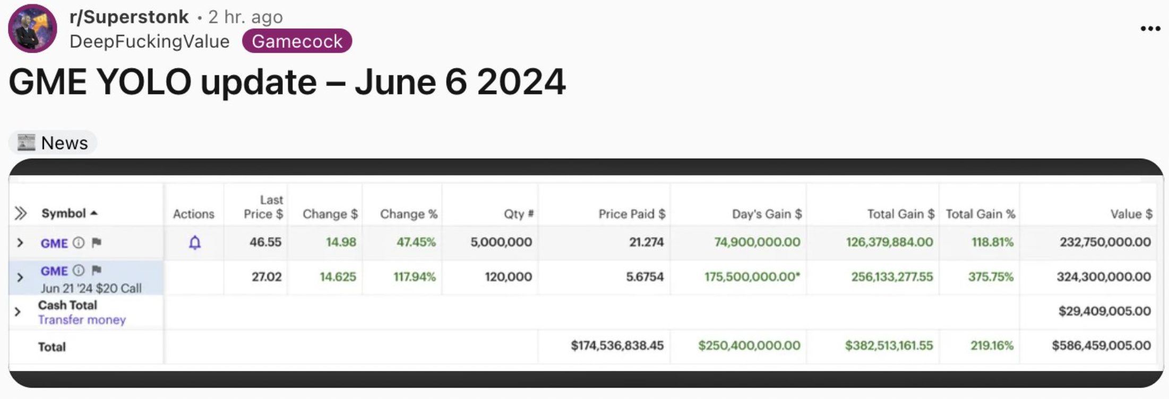Open the Transfer money link
The height and width of the screenshot is (399, 1169).
tap(82, 320)
